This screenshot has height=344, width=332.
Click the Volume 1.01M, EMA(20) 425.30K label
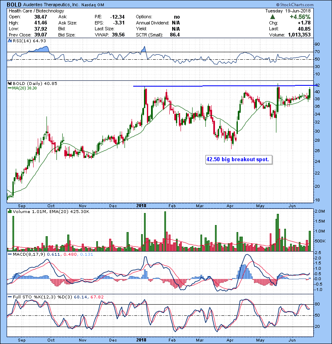(x=51, y=212)
